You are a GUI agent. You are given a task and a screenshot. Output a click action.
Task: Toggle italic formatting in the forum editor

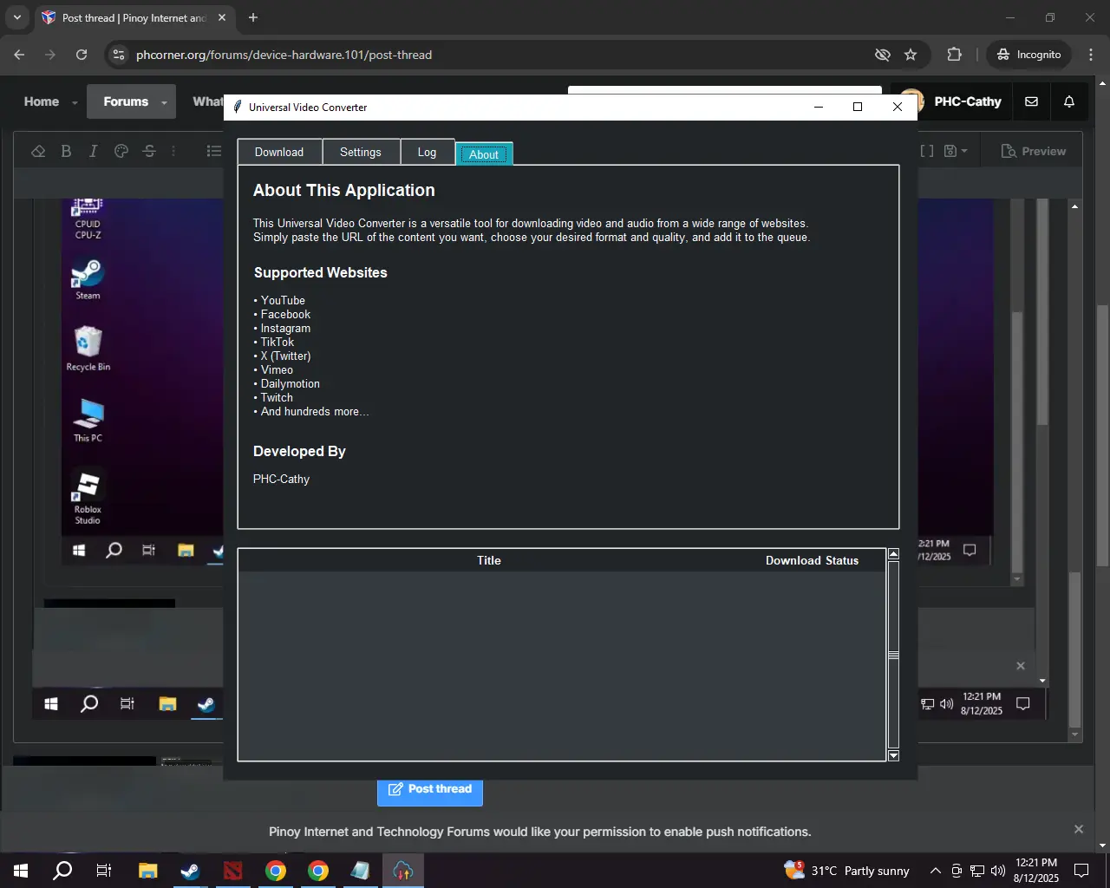[94, 151]
